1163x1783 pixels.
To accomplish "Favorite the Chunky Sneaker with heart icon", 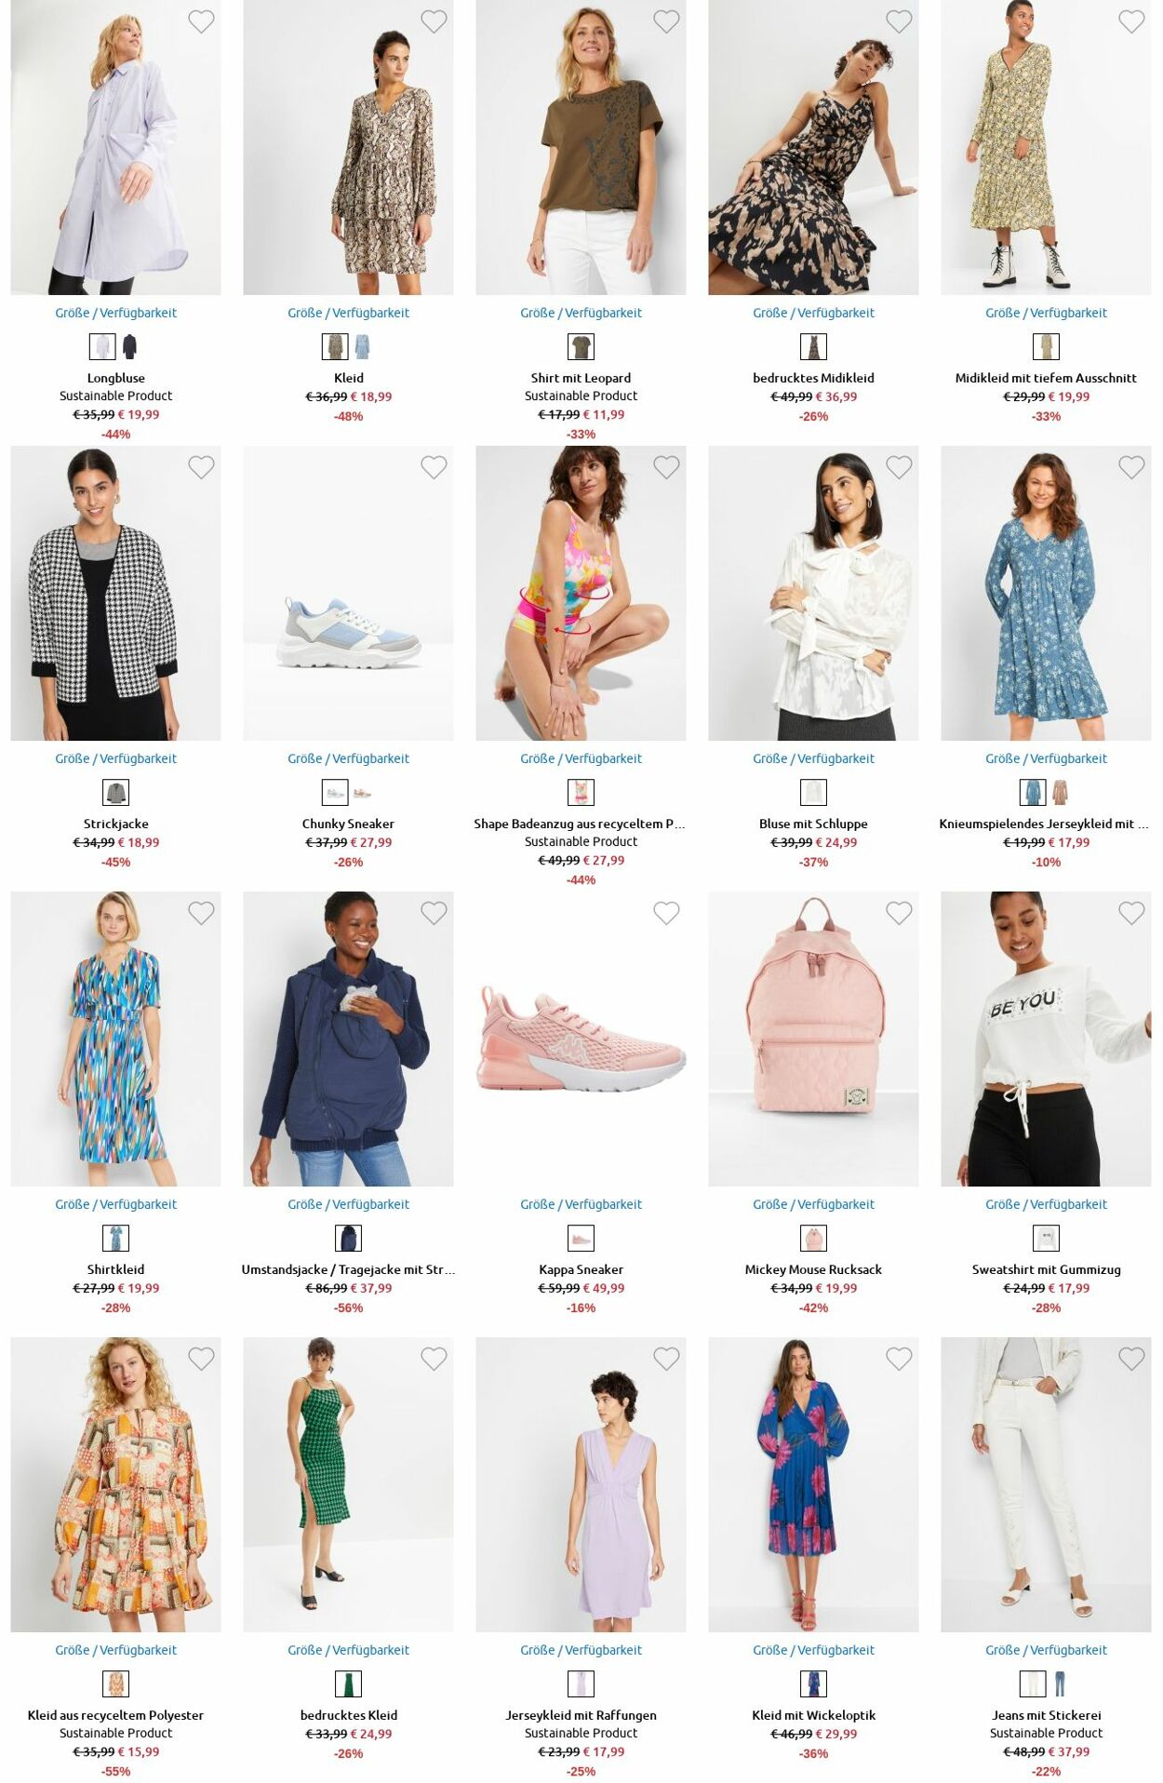I will click(434, 467).
